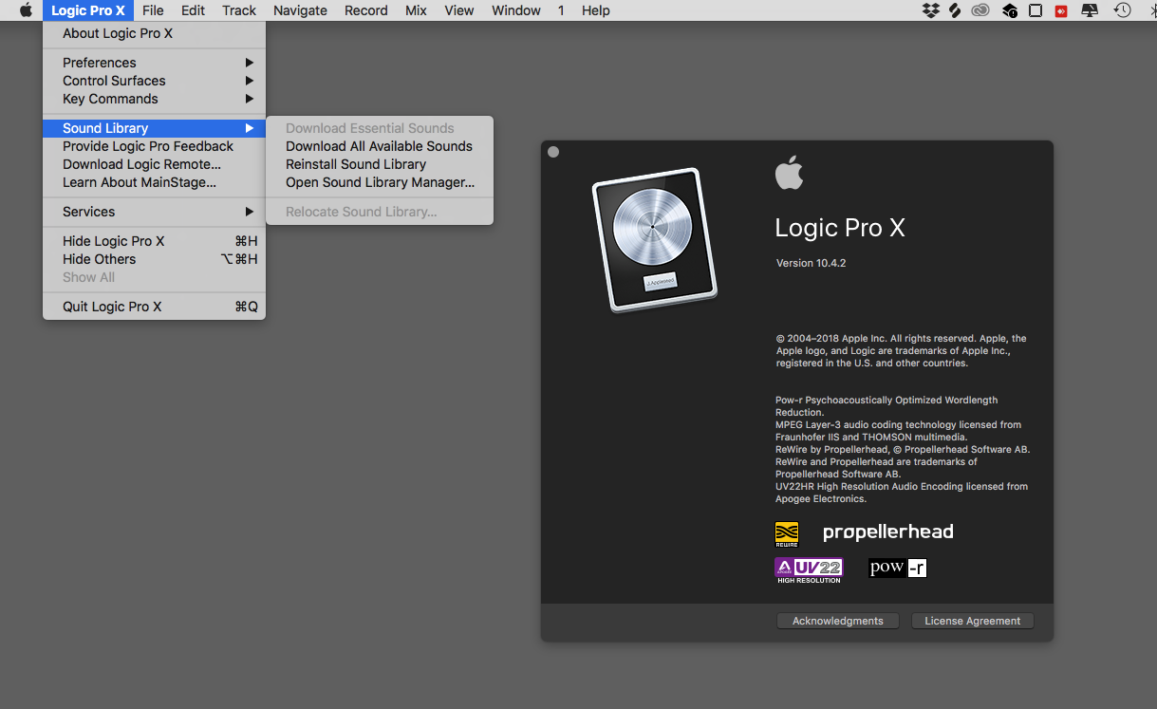Screen dimensions: 1157x709
Task: Choose About Logic Pro X
Action: (x=154, y=33)
